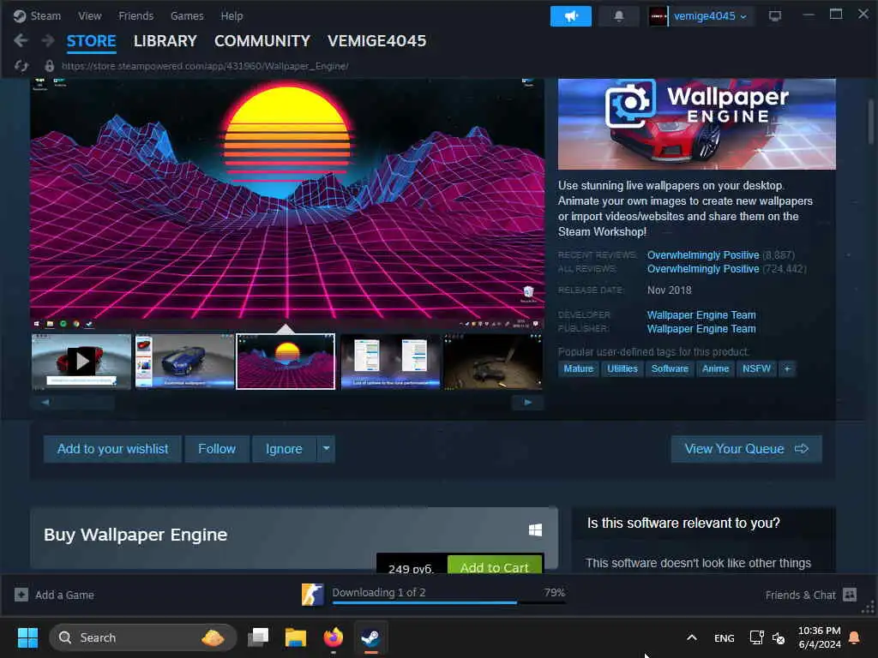Switch to the STORE tab
This screenshot has height=658, width=878.
click(x=91, y=41)
